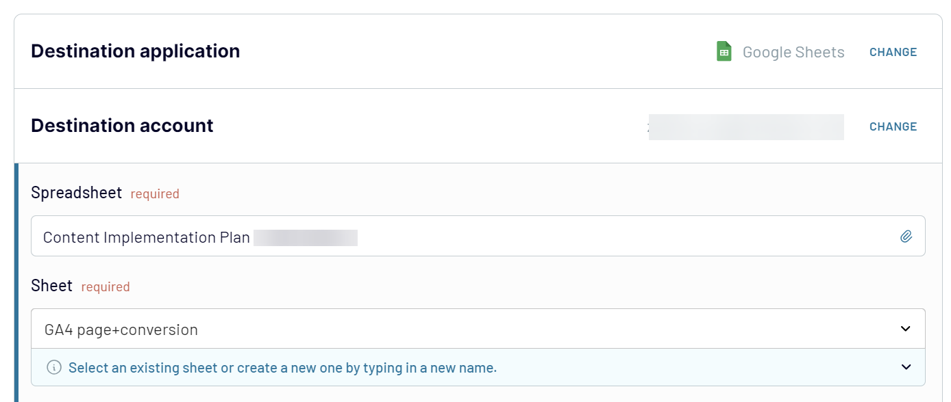
Task: Expand the sheet selection hint with its chevron
Action: click(906, 367)
